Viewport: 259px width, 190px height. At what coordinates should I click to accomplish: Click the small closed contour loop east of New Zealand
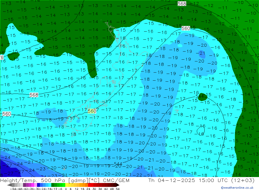201,130
